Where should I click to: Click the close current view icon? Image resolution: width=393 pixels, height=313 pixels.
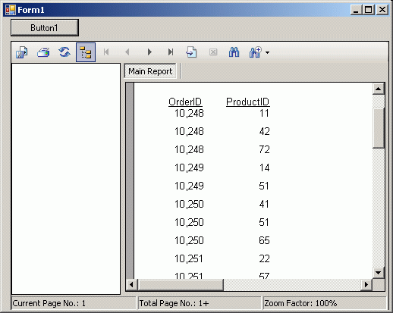coord(213,52)
